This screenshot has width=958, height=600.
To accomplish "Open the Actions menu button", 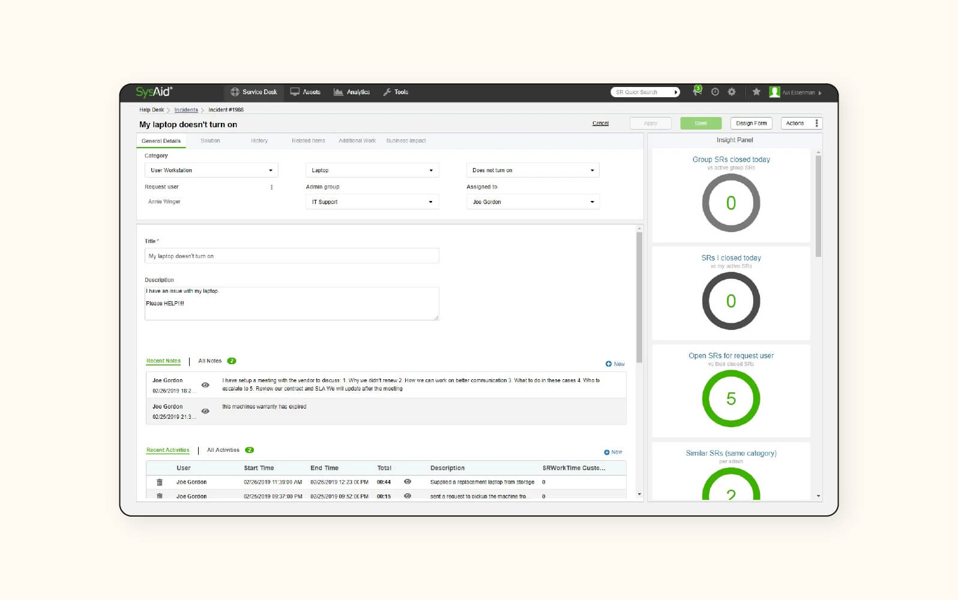I will click(x=801, y=123).
